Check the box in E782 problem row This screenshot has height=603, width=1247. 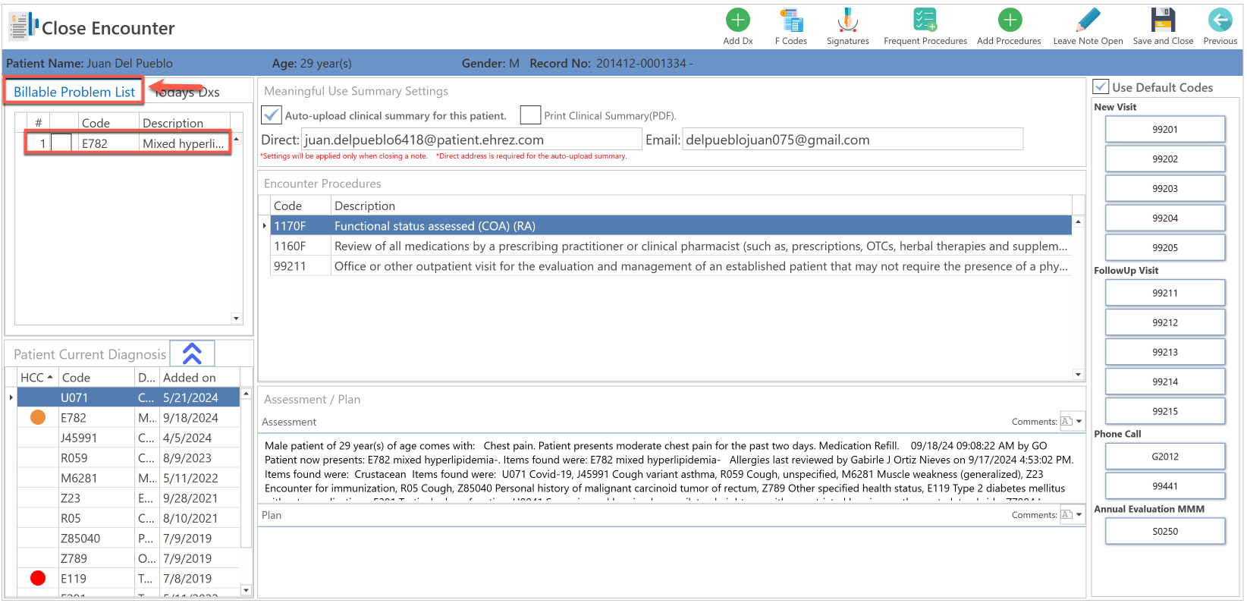click(61, 143)
